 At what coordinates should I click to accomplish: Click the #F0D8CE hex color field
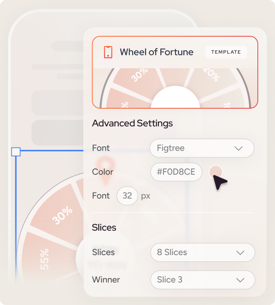coord(176,172)
